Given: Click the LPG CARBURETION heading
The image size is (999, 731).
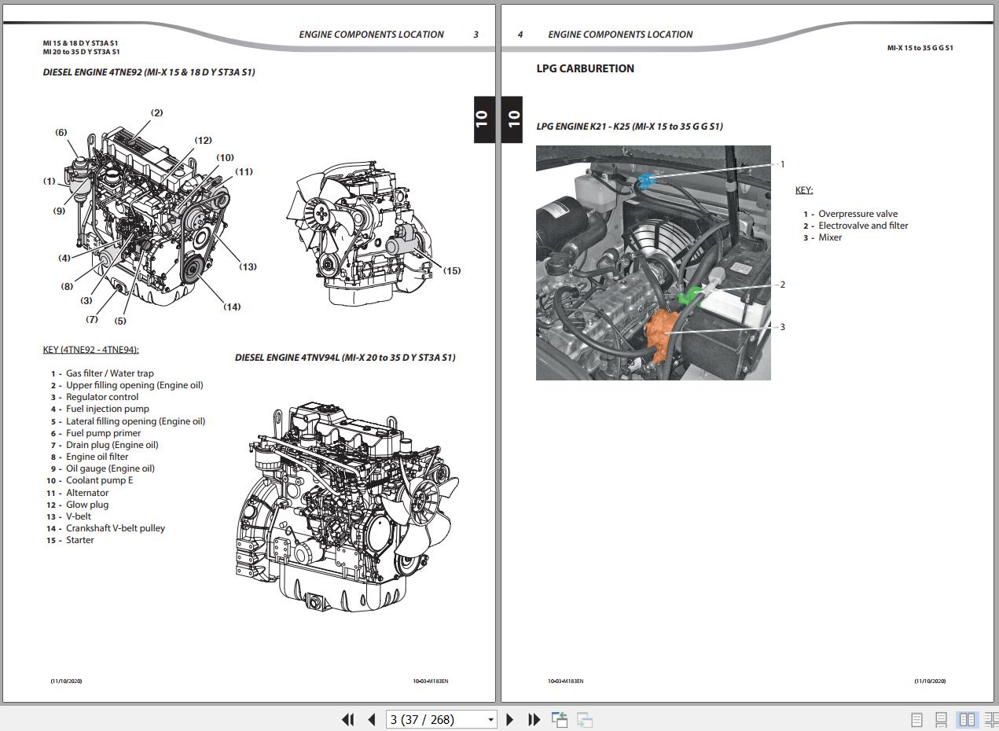Looking at the screenshot, I should coord(585,68).
